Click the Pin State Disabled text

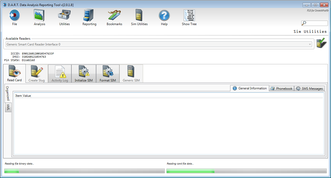click(x=20, y=60)
